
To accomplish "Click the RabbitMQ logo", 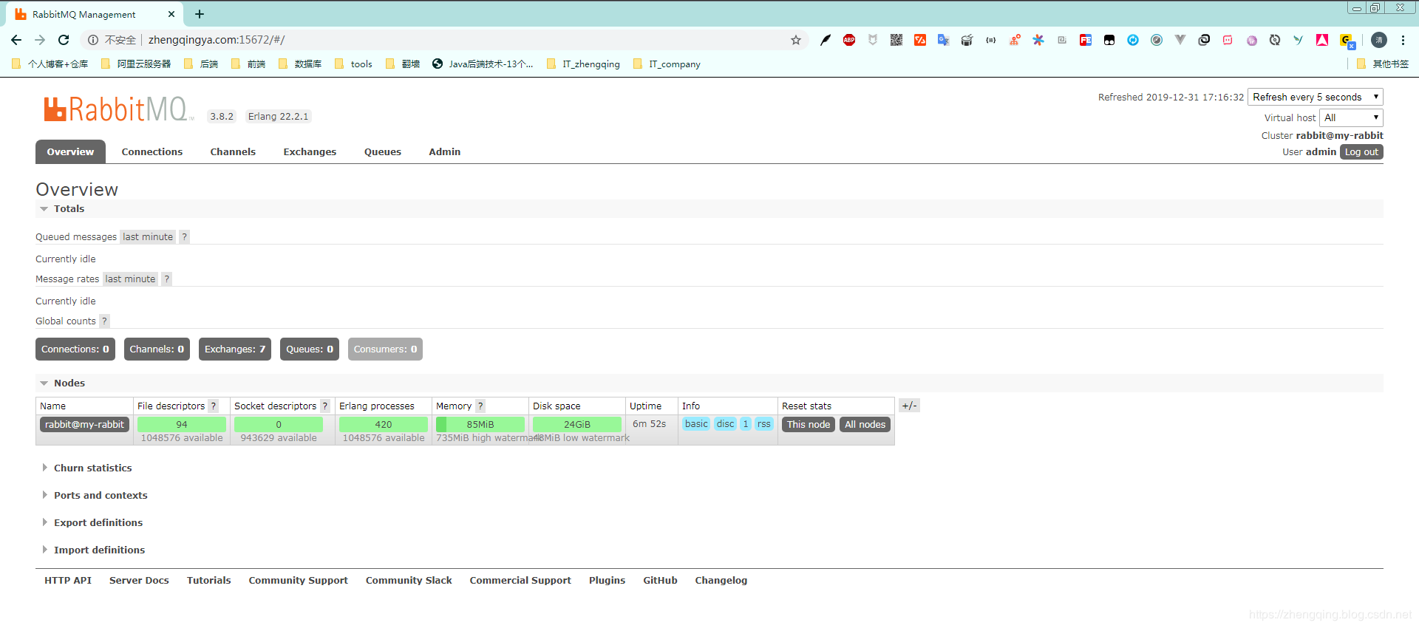I will [118, 109].
